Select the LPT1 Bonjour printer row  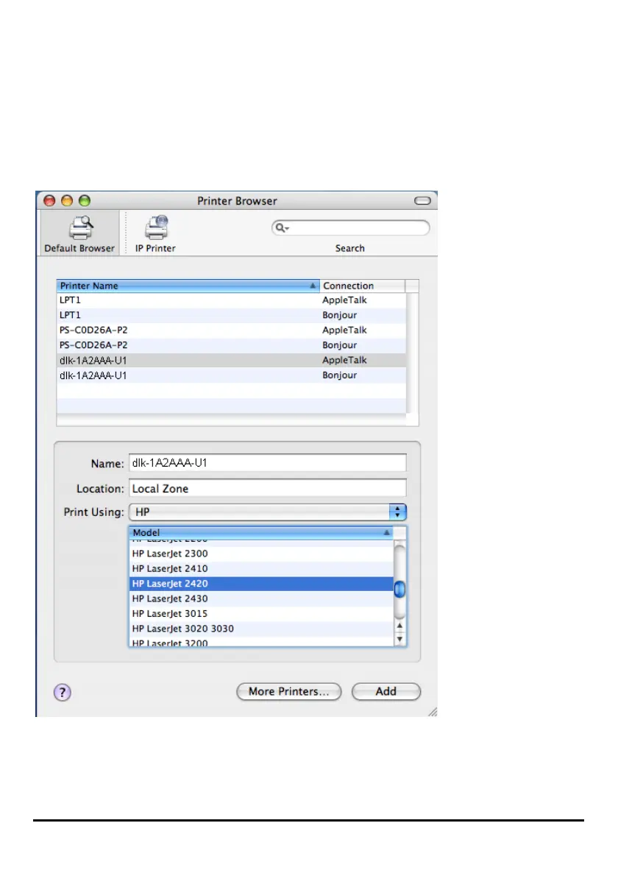[231, 315]
